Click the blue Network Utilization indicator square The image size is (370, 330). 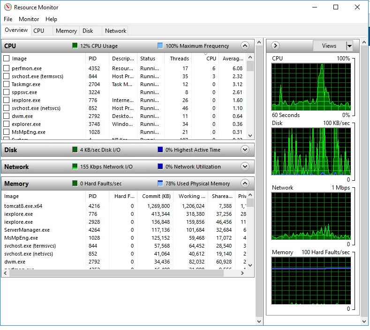[160, 167]
